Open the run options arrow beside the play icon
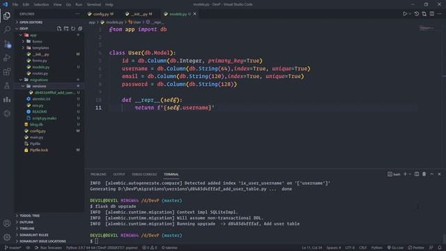Image resolution: width=446 pixels, height=251 pixels. click(410, 14)
